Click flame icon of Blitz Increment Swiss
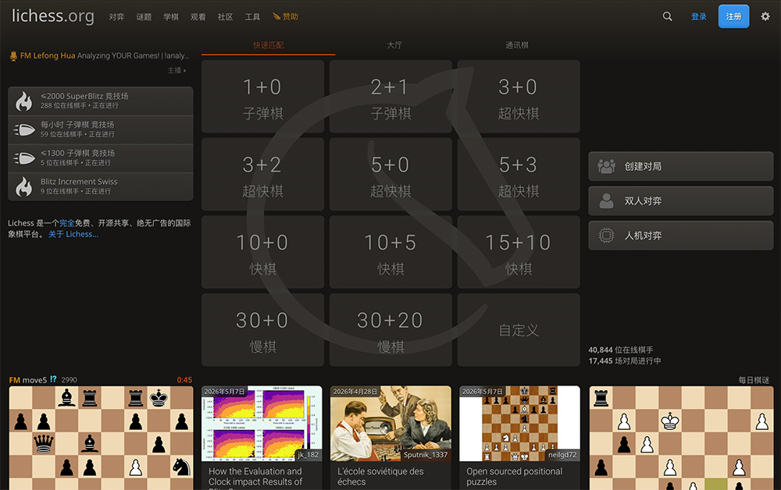 click(24, 187)
